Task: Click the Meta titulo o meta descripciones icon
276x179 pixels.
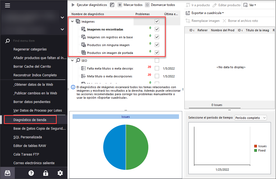Action: click(83, 76)
